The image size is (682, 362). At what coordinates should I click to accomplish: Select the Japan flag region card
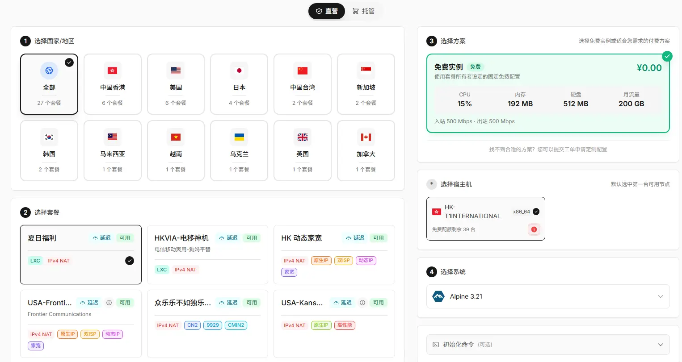239,84
